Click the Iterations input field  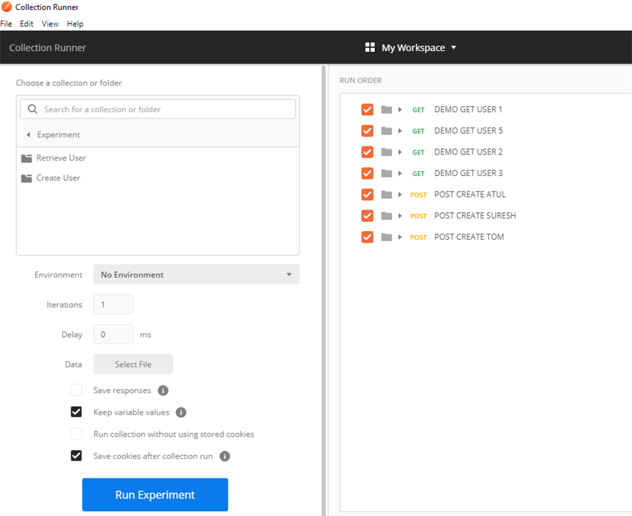click(x=113, y=304)
